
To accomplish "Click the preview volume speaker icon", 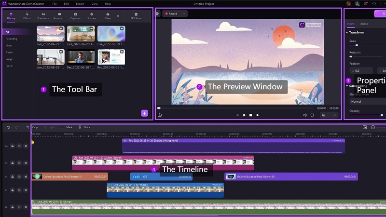I will (305, 115).
